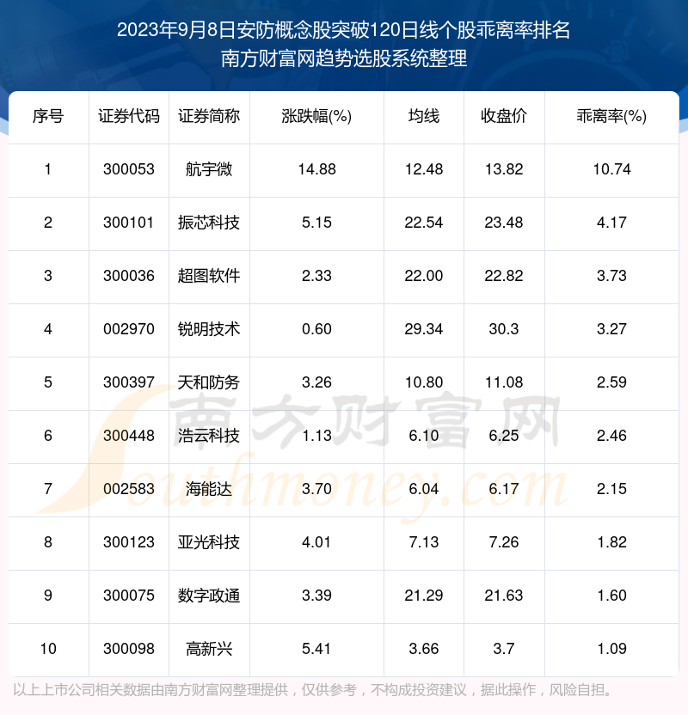Screen dimensions: 688x715
Task: Click the 1.60 deviation value
Action: pos(611,595)
